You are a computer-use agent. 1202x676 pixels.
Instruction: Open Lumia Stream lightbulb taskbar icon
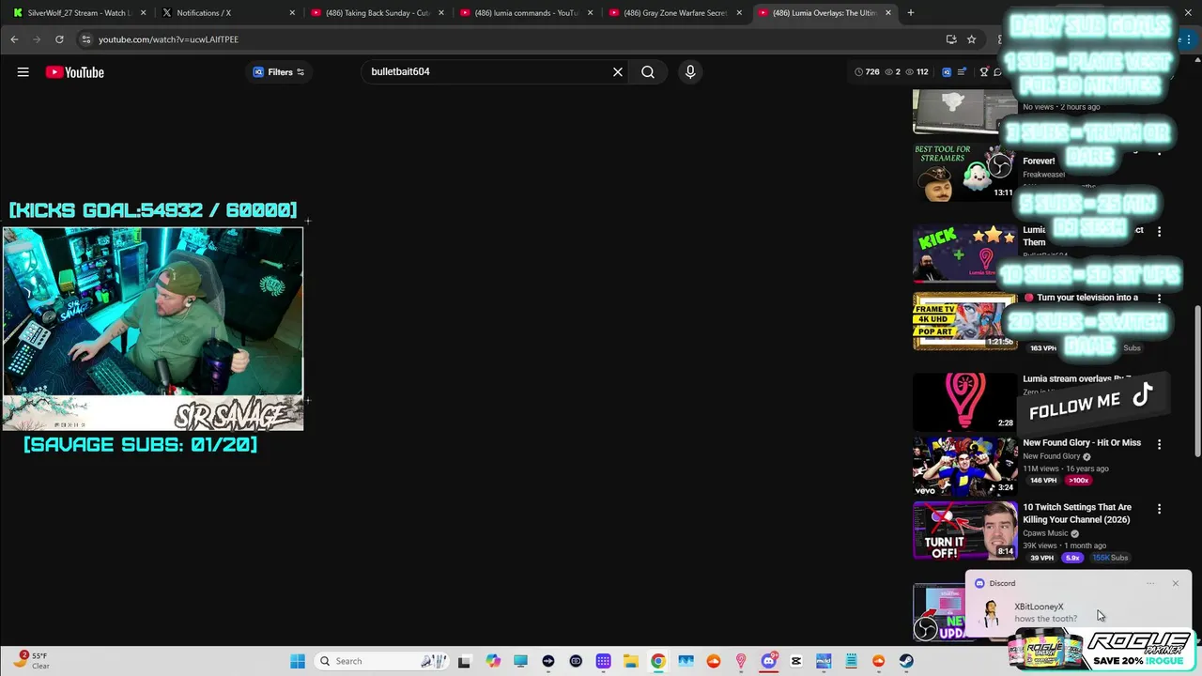point(741,661)
